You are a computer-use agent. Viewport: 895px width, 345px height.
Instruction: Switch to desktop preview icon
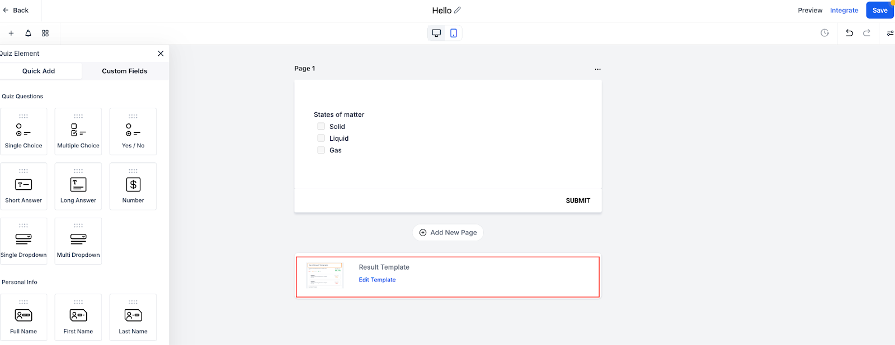click(x=436, y=33)
